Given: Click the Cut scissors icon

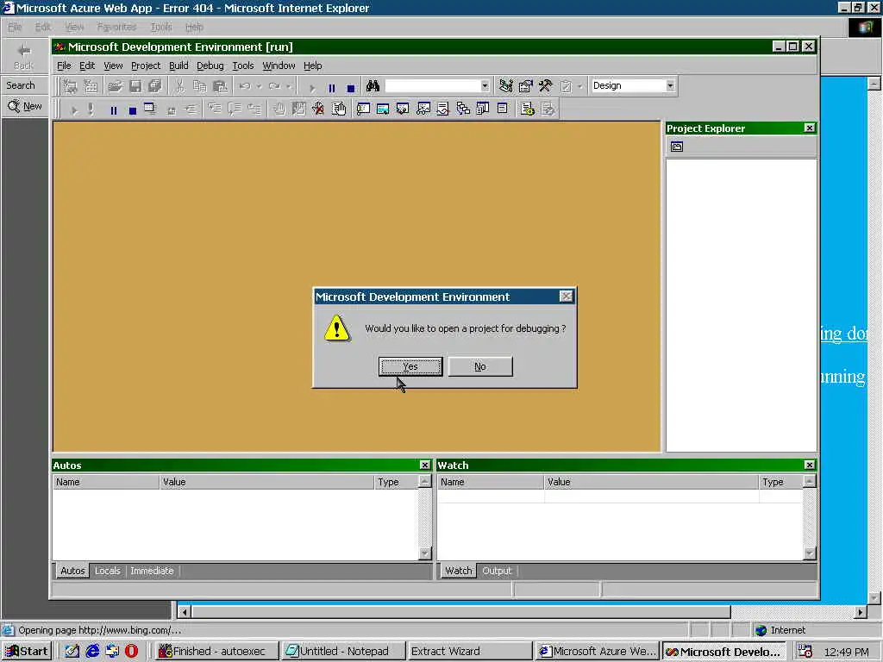Looking at the screenshot, I should 179,86.
